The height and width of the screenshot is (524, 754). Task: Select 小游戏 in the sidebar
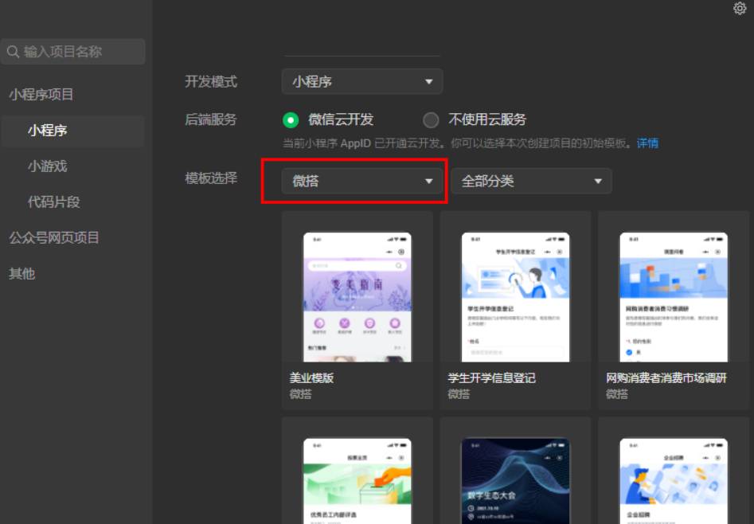(x=48, y=166)
